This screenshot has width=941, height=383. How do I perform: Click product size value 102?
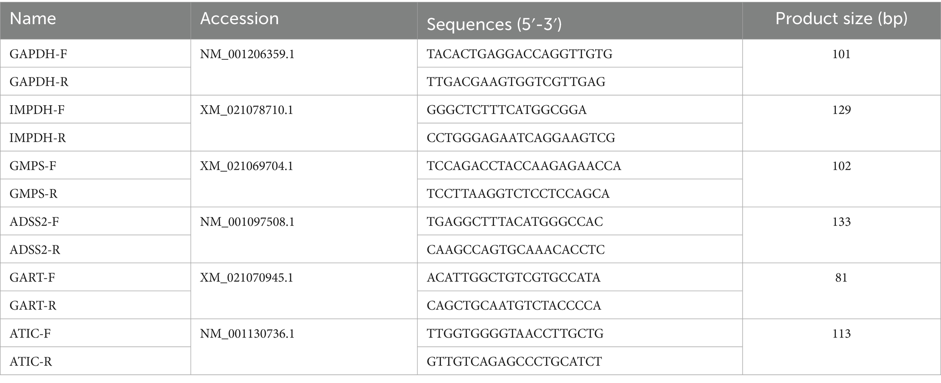(841, 166)
